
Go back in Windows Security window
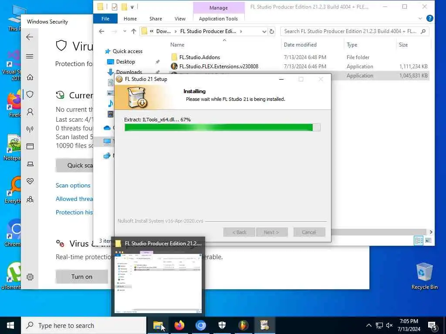[x=30, y=37]
